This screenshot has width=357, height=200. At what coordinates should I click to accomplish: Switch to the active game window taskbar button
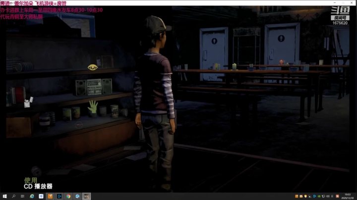86,196
